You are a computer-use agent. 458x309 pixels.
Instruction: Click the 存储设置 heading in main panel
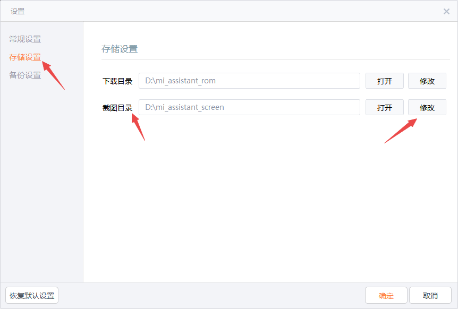pos(120,49)
